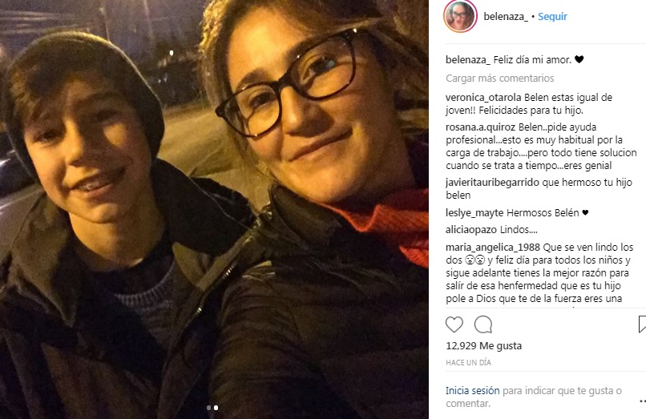Screen dimensions: 646x419
Task: Open maria_angelica_1988 commenter profile
Action: [493, 248]
